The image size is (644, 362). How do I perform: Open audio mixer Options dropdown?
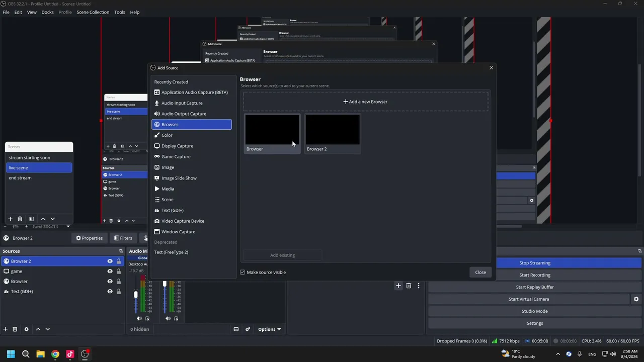click(269, 329)
